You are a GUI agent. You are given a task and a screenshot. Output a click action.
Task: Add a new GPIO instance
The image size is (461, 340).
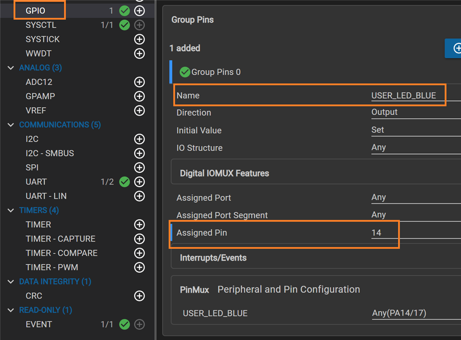139,11
